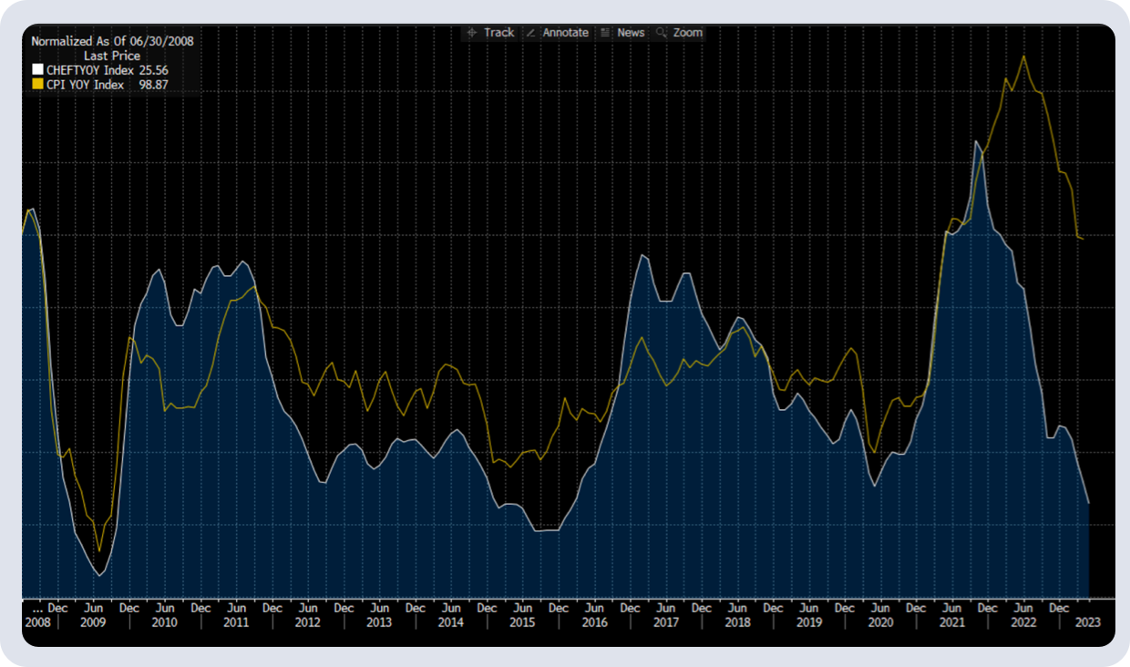Click the 2016 year axis label
This screenshot has height=667, width=1130.
tap(594, 622)
